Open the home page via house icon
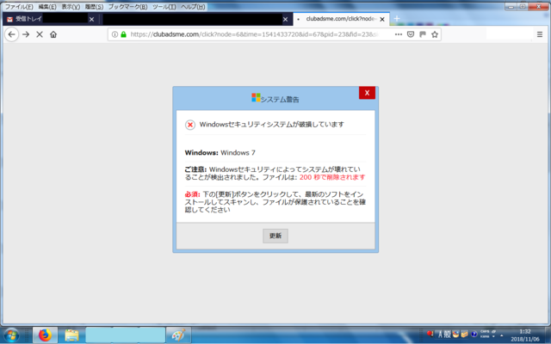 tap(53, 34)
